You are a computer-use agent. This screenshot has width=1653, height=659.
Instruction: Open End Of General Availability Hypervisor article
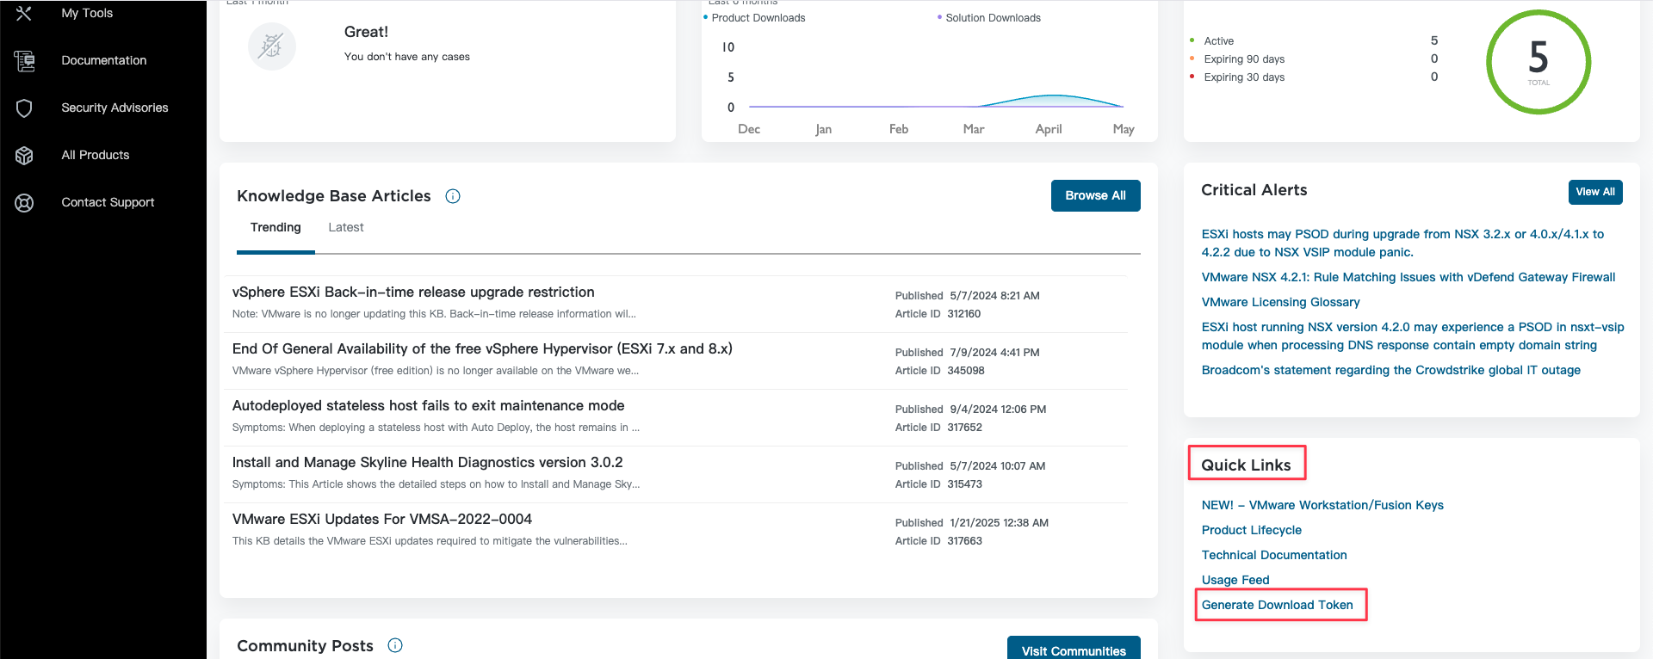click(482, 349)
